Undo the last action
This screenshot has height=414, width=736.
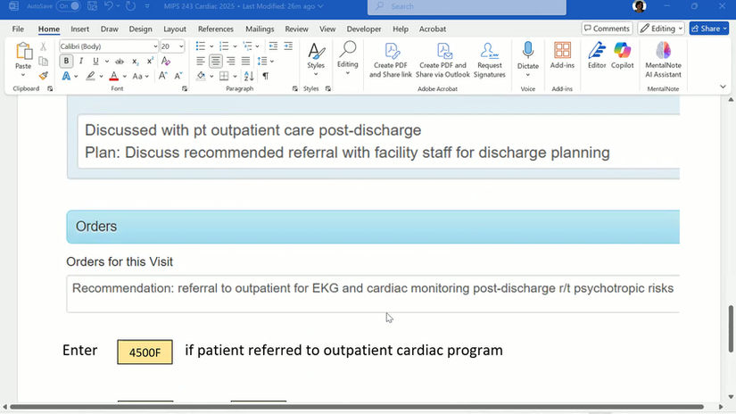[x=109, y=6]
